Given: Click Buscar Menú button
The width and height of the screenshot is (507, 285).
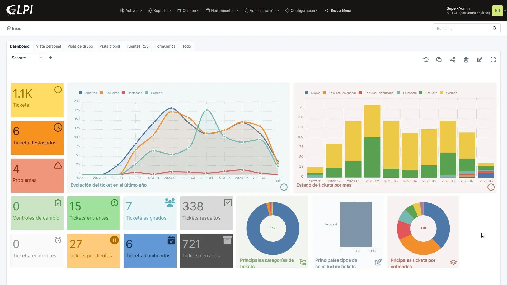Looking at the screenshot, I should tap(338, 11).
